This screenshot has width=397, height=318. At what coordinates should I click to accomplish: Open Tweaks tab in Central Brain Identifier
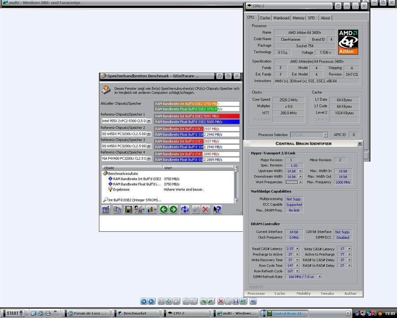[x=327, y=294]
